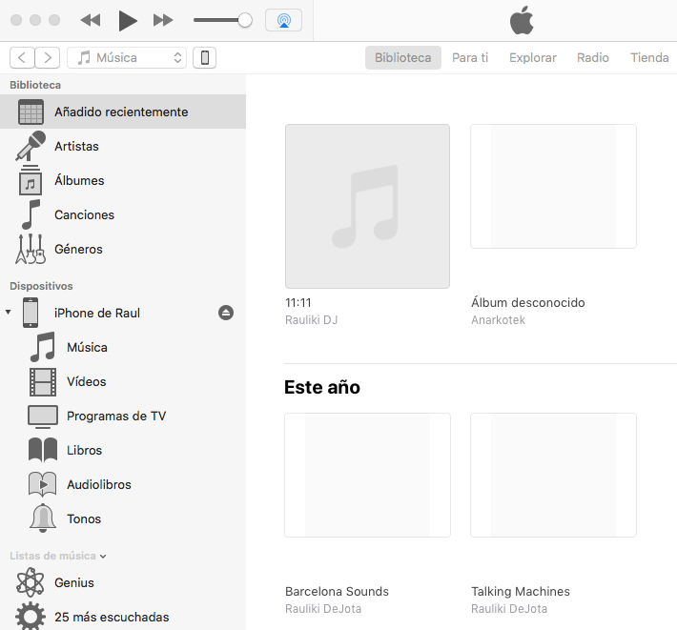Click the Programas de TV screen icon

click(x=43, y=417)
